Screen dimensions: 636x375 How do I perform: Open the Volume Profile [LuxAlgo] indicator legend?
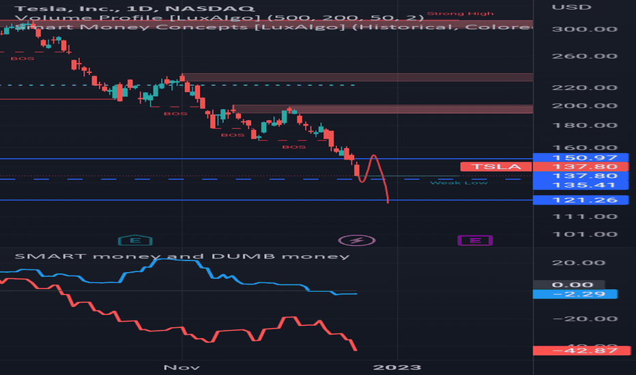coord(219,18)
